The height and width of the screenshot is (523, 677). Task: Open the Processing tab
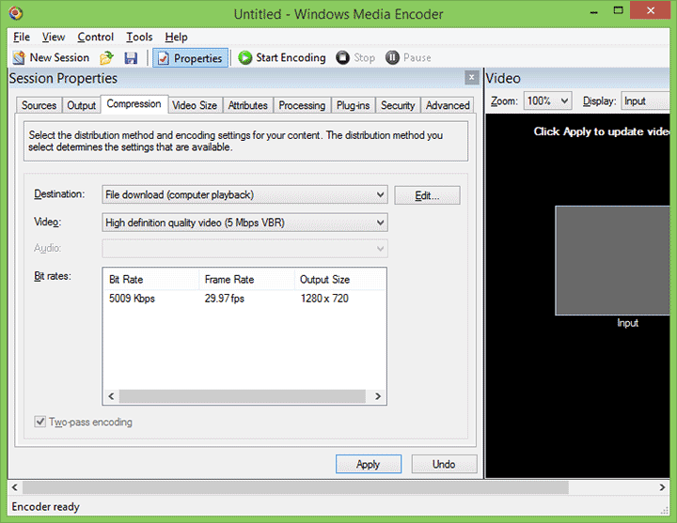click(302, 105)
